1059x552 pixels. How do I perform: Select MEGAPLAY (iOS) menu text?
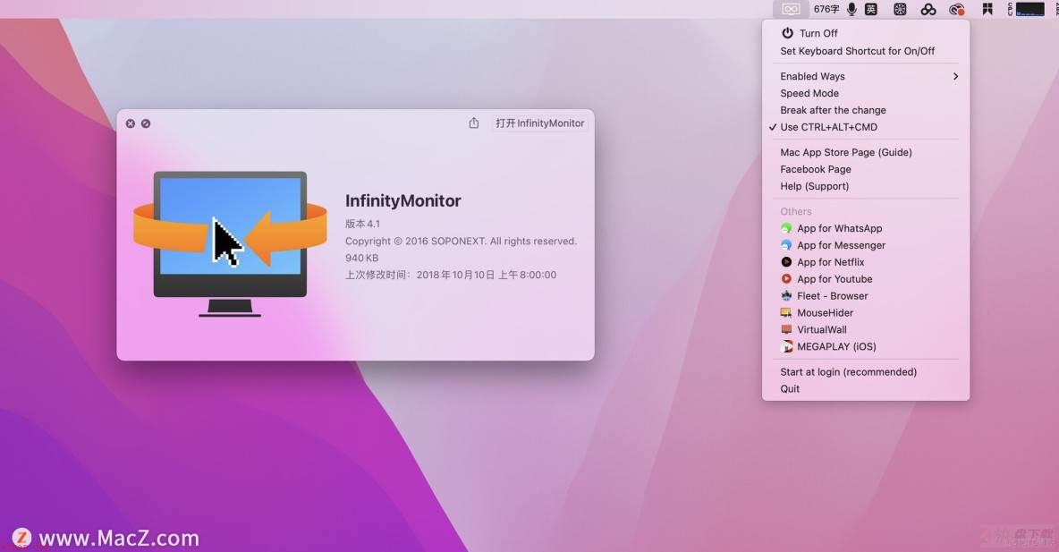pos(836,346)
